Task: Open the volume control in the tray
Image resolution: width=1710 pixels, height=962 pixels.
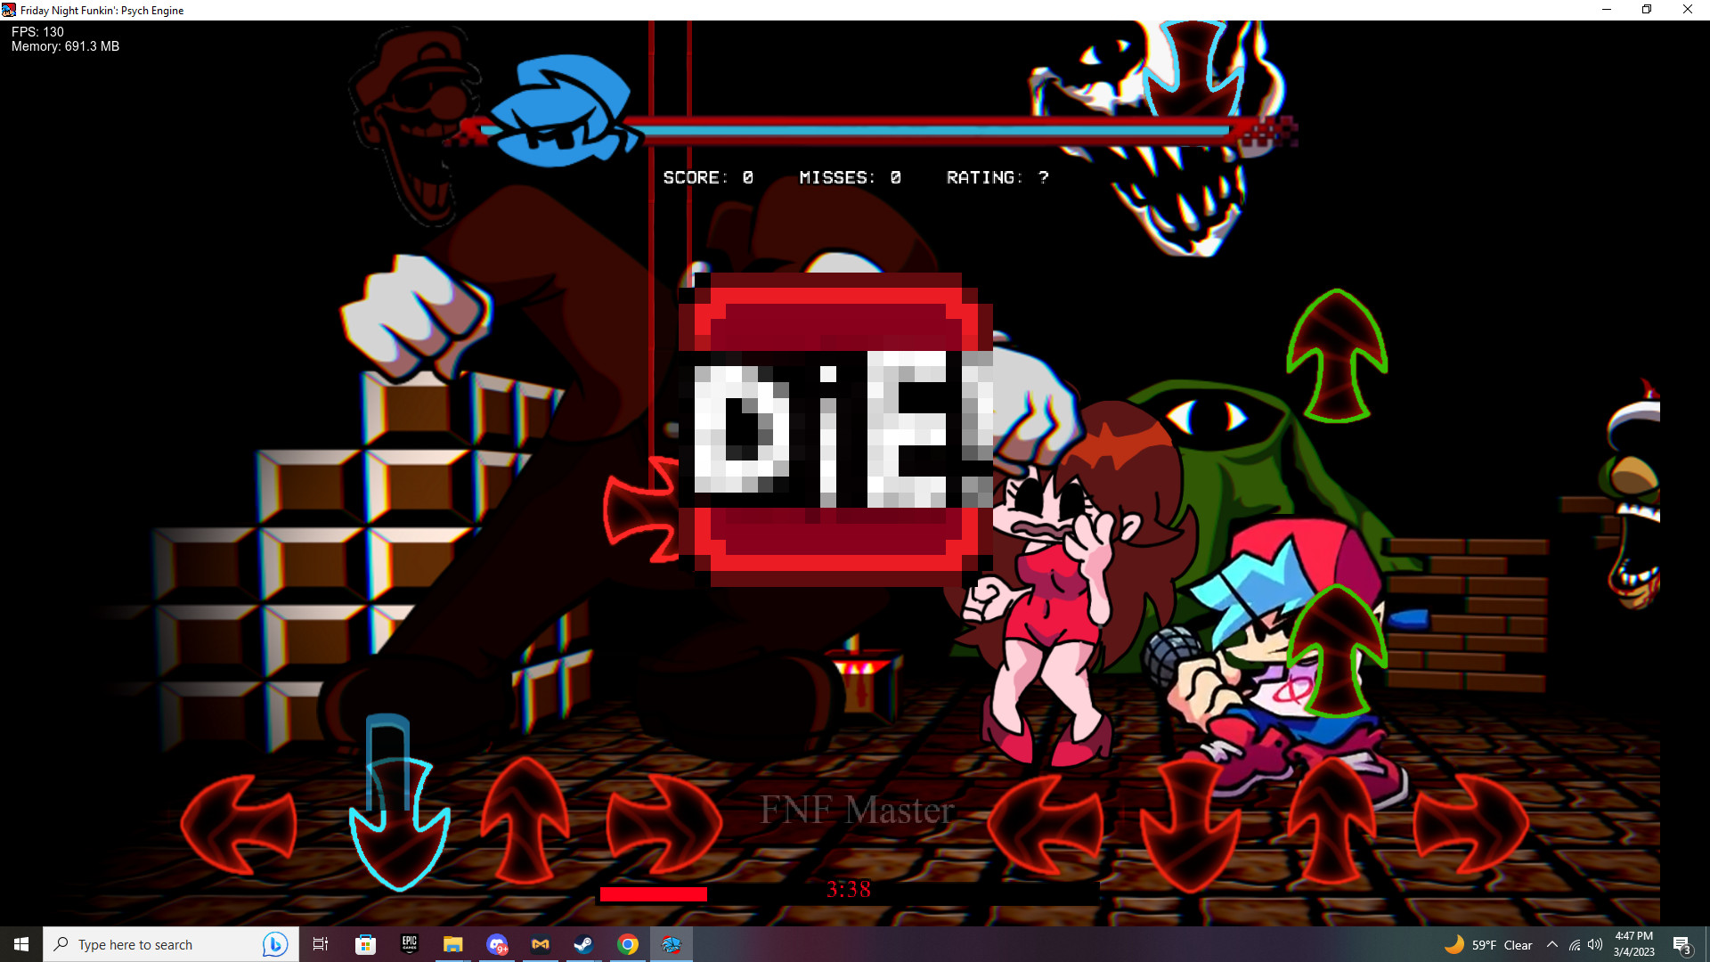Action: (1594, 944)
